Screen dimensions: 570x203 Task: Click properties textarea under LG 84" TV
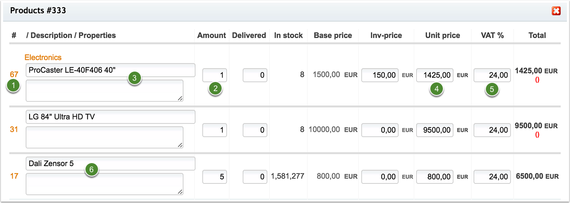click(x=105, y=138)
